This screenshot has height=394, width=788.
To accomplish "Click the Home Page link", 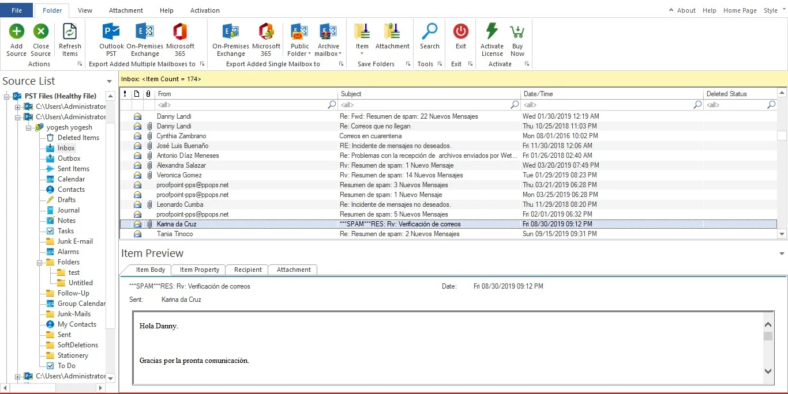I will (x=740, y=10).
